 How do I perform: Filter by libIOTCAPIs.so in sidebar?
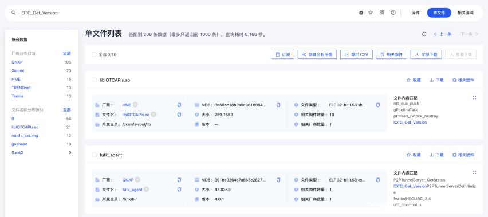tap(25, 127)
